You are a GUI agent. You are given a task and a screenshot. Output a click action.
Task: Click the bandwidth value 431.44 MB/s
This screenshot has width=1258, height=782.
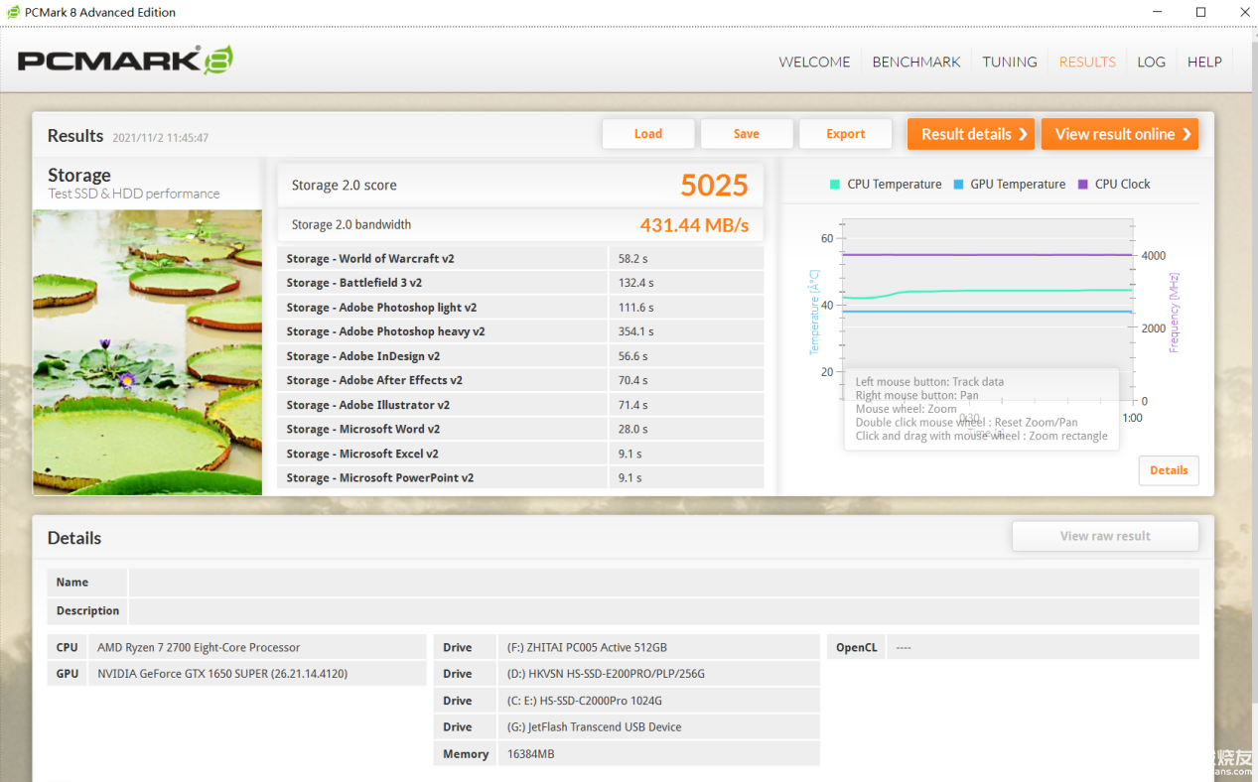(x=694, y=225)
